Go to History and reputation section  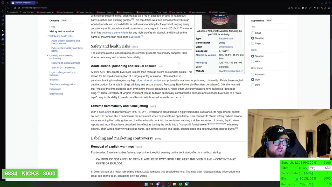point(61,31)
